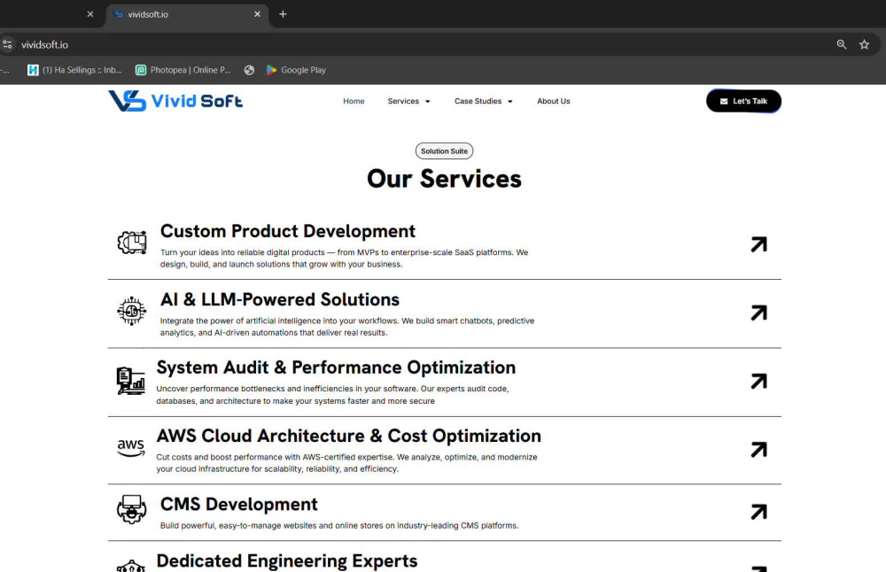Viewport: 886px width, 572px height.
Task: Open site information icon in address bar
Action: (x=7, y=44)
